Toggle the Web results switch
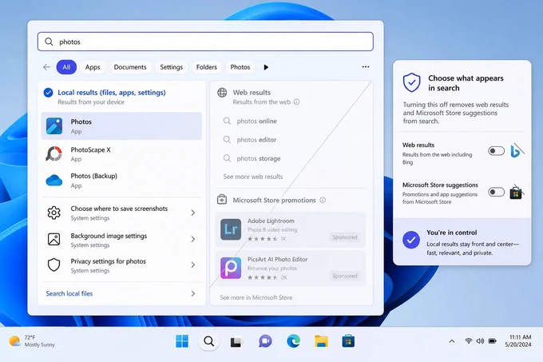Screen dimensions: 543x362 (x=496, y=151)
